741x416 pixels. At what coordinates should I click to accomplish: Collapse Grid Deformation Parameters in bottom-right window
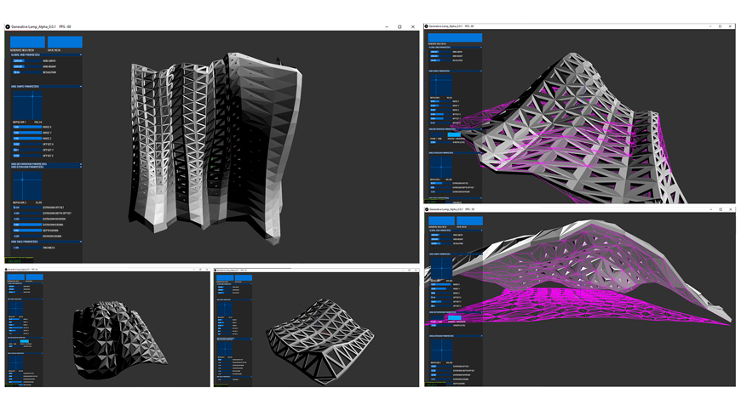click(x=456, y=312)
